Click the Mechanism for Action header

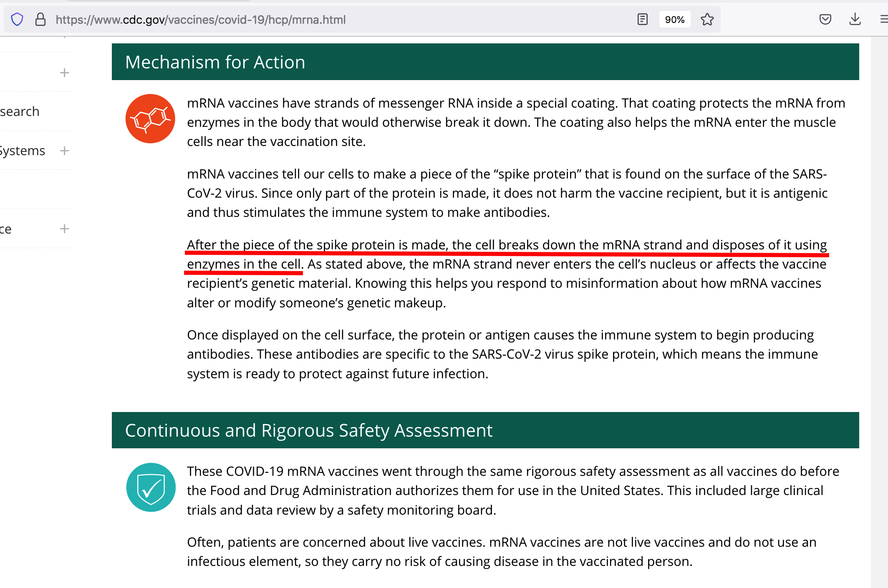215,62
